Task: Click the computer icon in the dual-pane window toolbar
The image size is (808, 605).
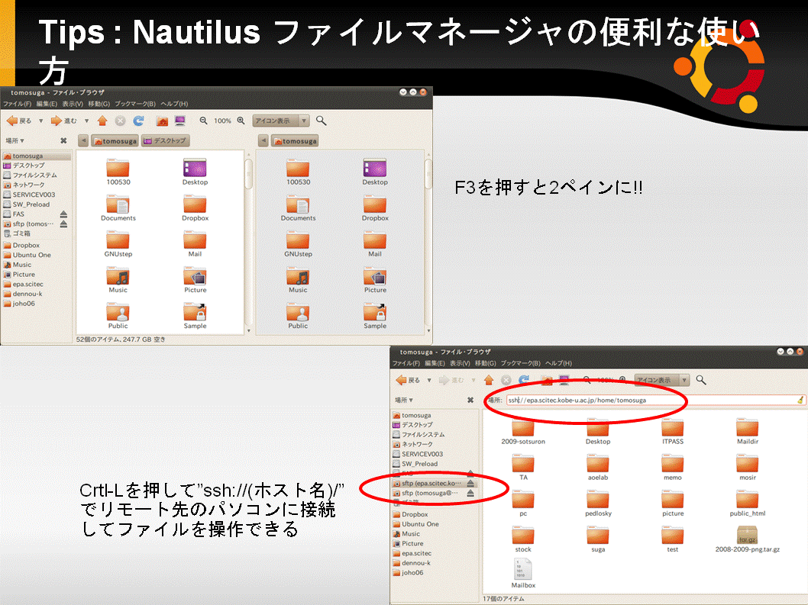Action: (180, 121)
